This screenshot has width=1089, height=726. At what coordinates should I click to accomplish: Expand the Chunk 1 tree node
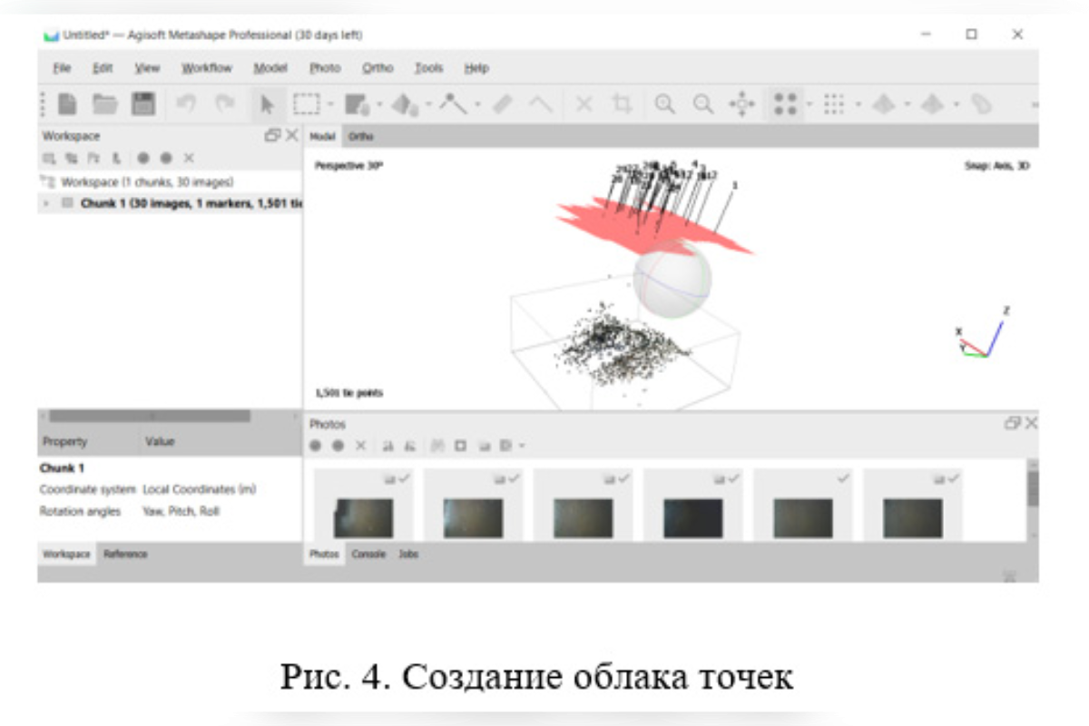(46, 204)
